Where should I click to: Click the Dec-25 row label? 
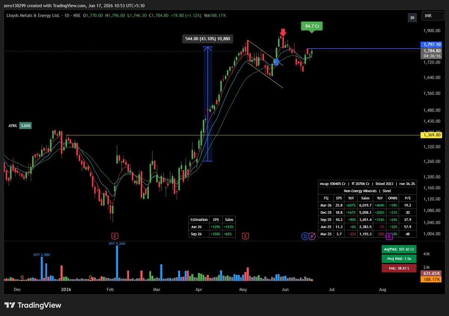click(x=326, y=212)
